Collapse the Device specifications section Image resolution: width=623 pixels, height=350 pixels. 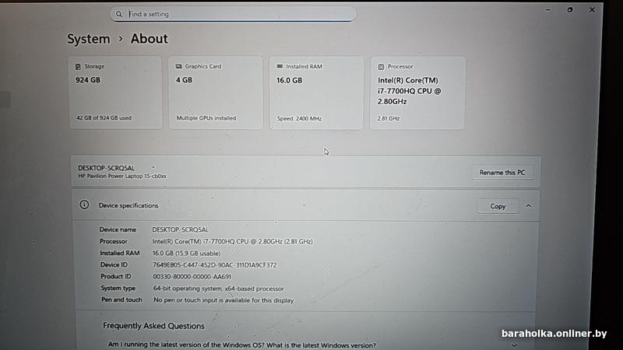click(x=529, y=206)
